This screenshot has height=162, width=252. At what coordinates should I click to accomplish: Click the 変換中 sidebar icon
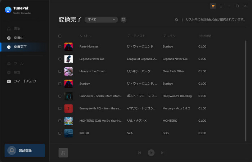pos(9,38)
